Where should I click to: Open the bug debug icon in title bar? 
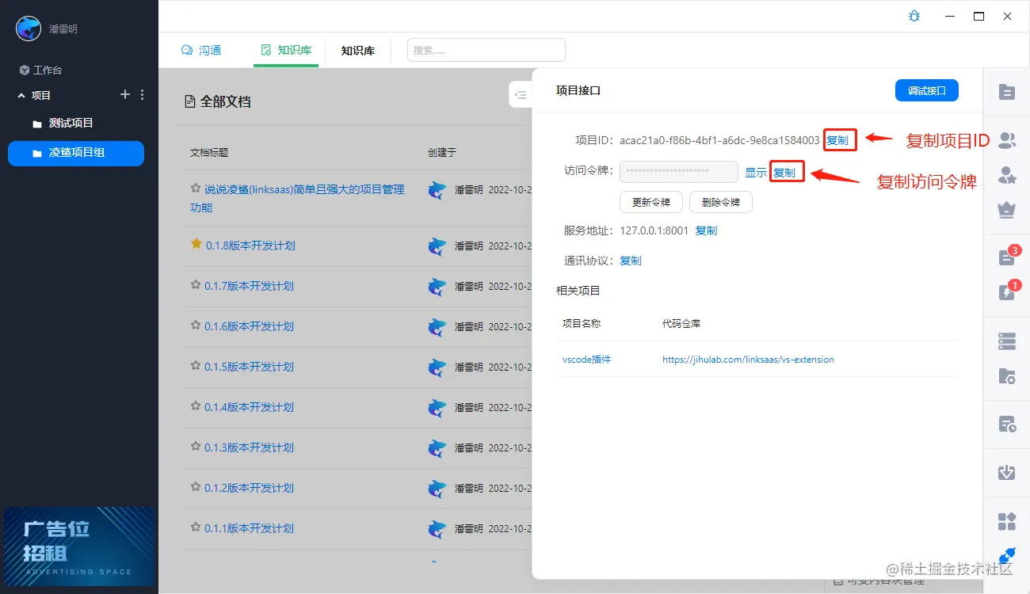pyautogui.click(x=914, y=16)
